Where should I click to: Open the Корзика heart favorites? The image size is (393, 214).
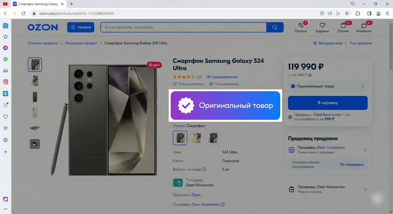(x=322, y=27)
